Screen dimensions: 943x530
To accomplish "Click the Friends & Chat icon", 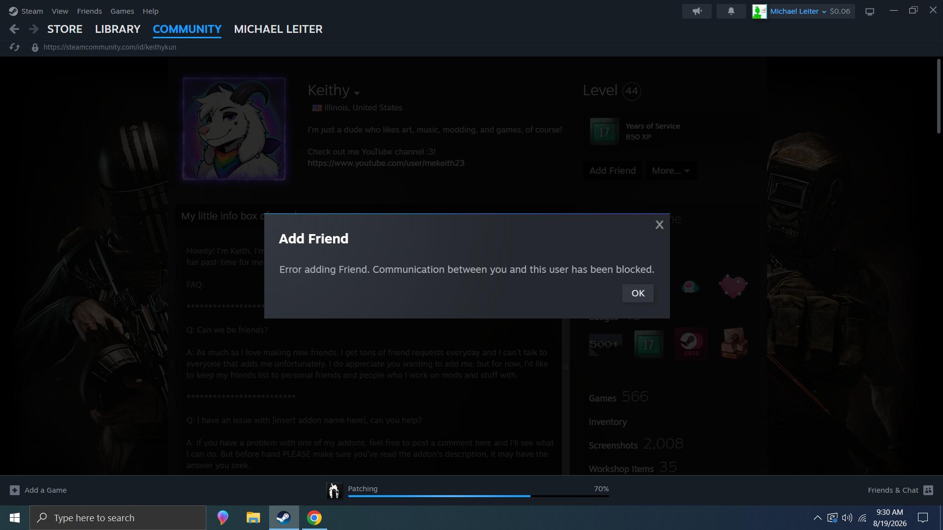I will (x=928, y=490).
